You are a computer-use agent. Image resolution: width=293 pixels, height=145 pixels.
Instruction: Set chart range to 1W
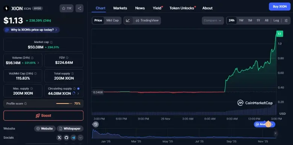pyautogui.click(x=241, y=21)
